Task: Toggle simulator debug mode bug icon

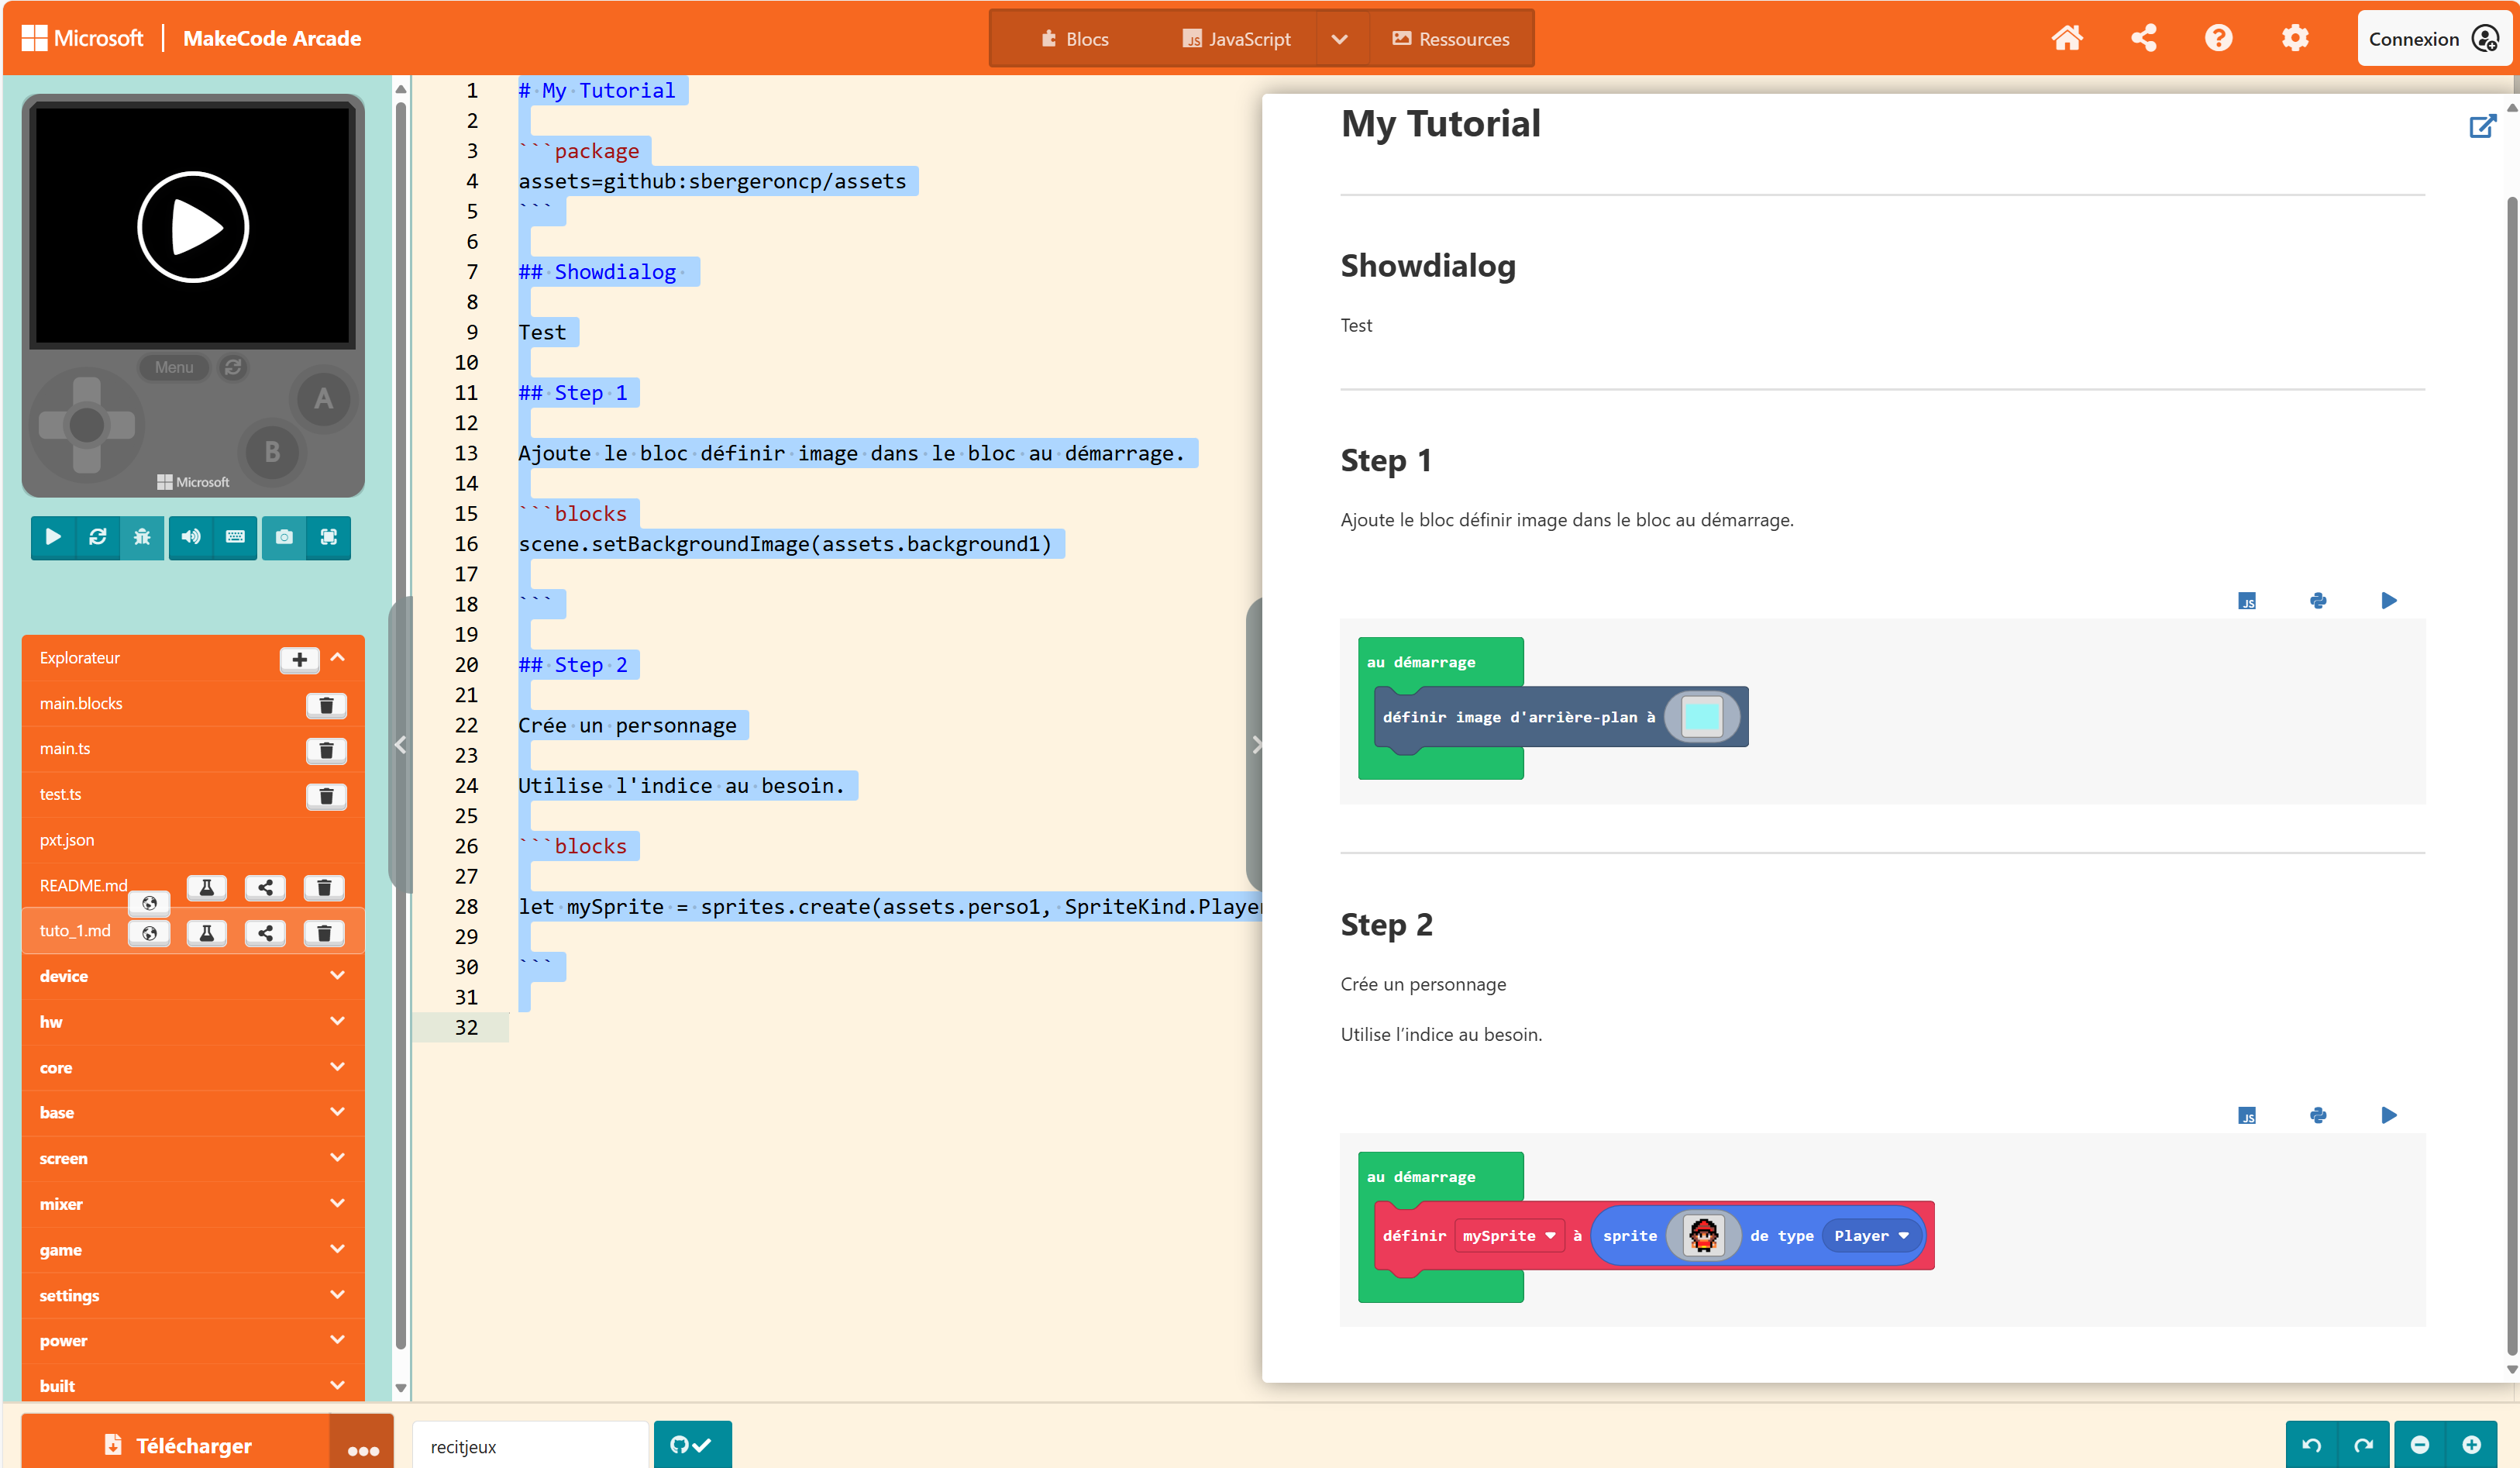Action: [x=142, y=537]
